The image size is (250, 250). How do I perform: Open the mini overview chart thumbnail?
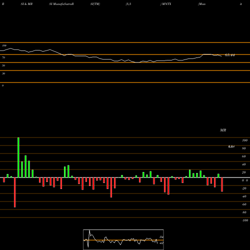[123, 239]
